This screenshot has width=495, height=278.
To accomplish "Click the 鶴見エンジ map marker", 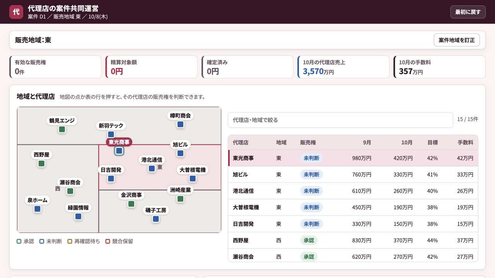I will coord(62,129).
